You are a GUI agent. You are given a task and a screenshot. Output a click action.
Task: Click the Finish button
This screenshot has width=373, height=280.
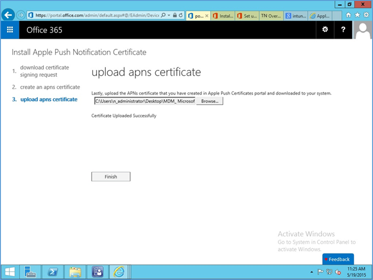pos(111,177)
